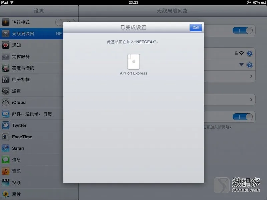Viewport: 267px width, 200px height.
Task: Click the 照片 label in sidebar
Action: pos(16,194)
